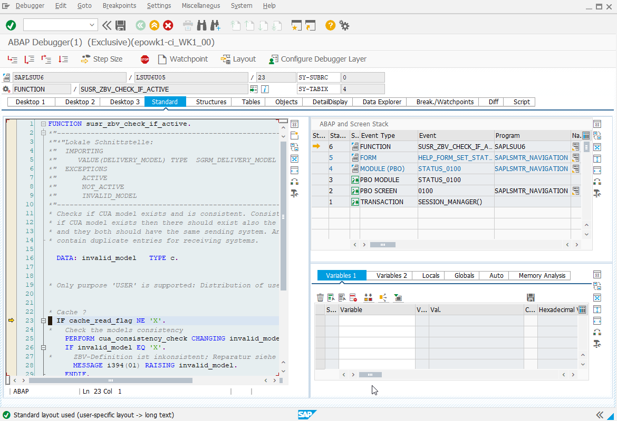Open the Goto menu
Screen dimensions: 617x421
(x=84, y=5)
